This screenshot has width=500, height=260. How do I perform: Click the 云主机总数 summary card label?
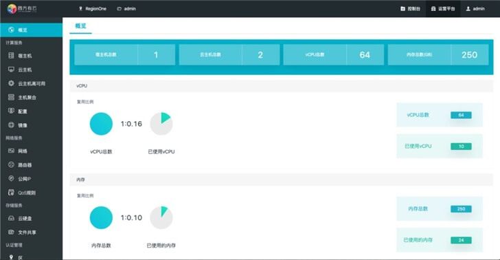[x=210, y=54]
